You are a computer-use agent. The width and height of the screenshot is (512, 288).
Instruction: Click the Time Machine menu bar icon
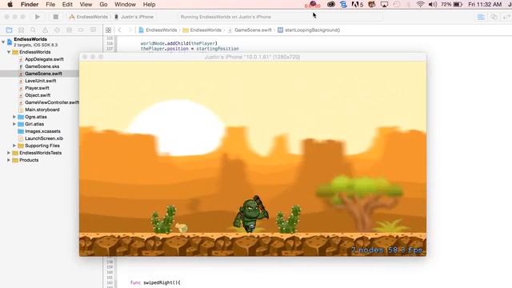coord(397,4)
